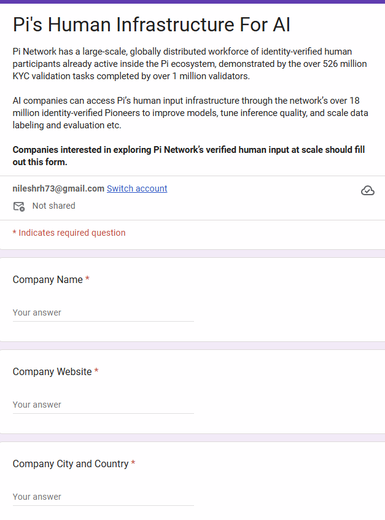Screen dimensions: 385x520
Task: Click the cloud icon near the email row
Action: (x=368, y=190)
